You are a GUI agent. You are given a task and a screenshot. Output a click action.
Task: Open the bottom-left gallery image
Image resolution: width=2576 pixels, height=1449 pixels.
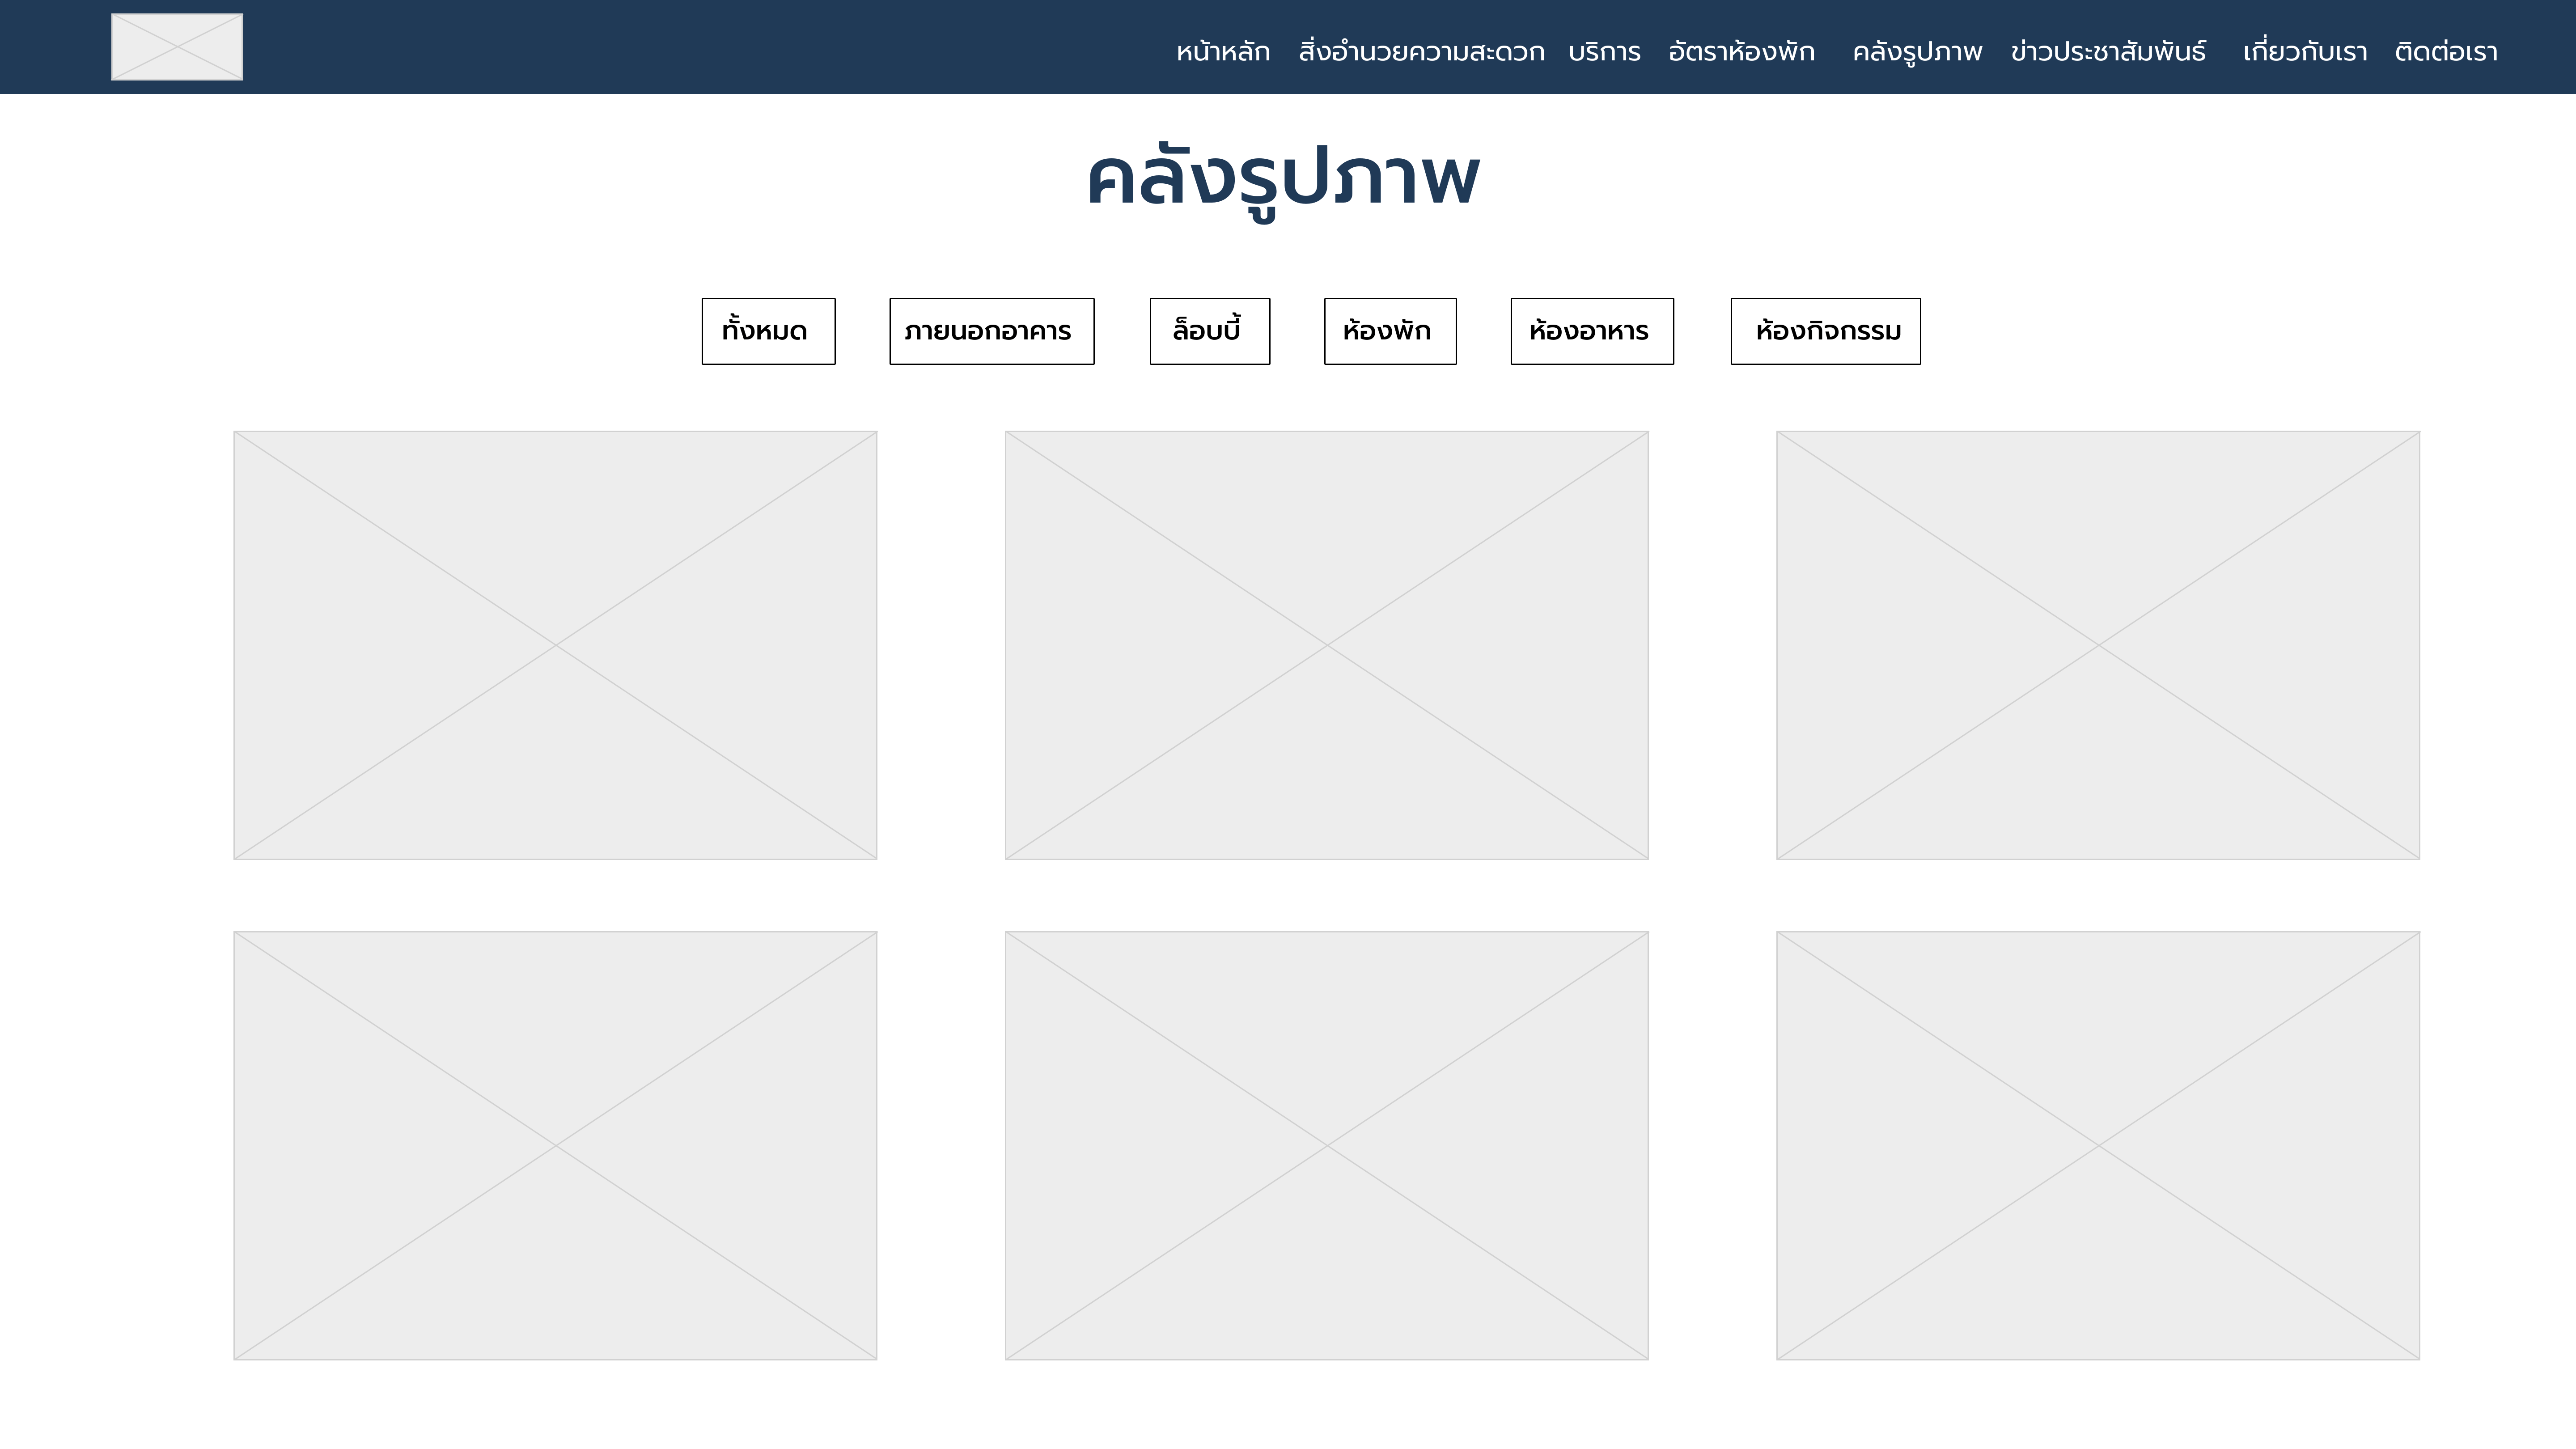555,1146
